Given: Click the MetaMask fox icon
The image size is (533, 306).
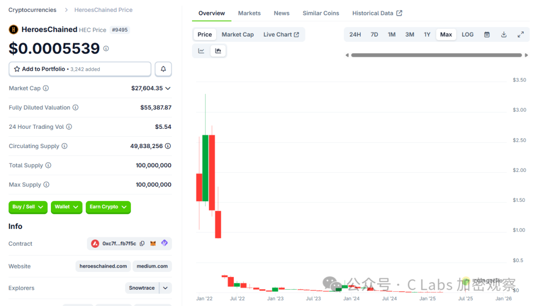Looking at the screenshot, I should (x=153, y=243).
